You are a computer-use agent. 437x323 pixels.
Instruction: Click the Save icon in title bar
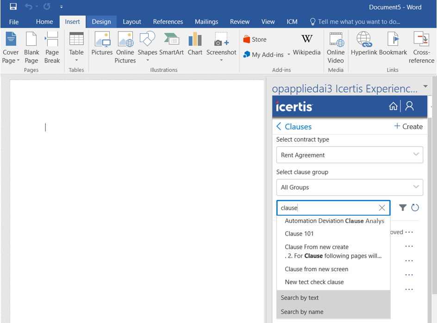(x=13, y=7)
